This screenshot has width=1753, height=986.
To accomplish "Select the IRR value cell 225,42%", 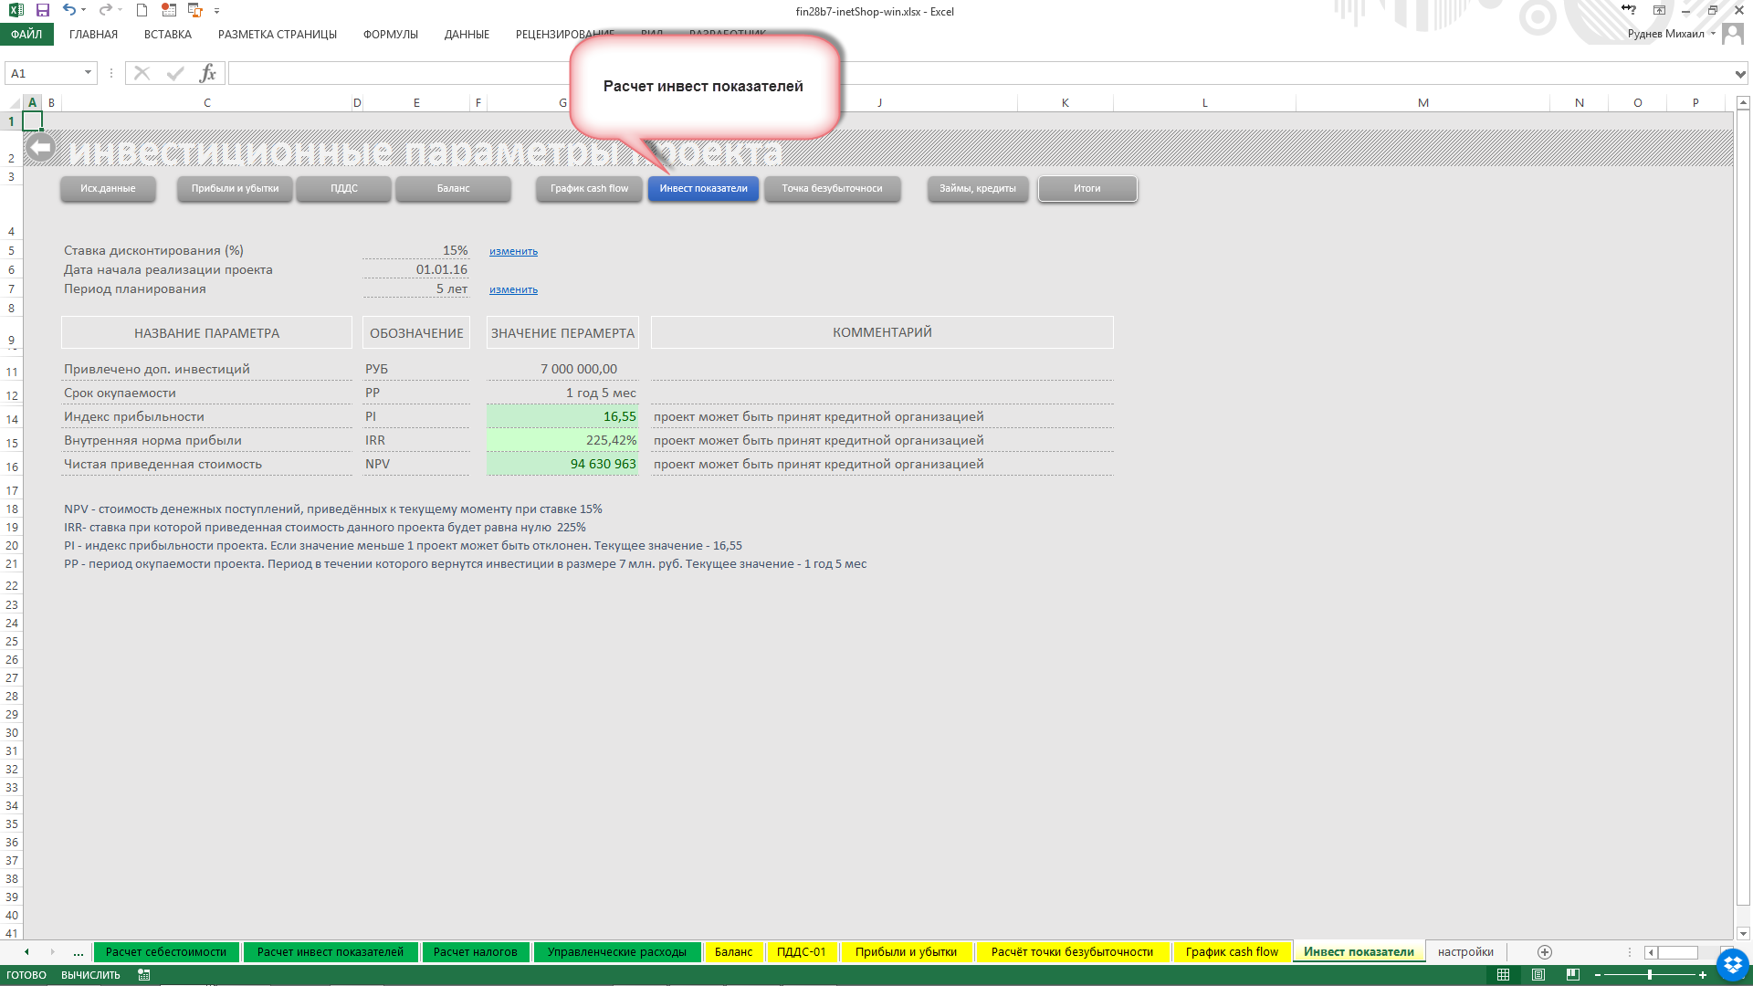I will coord(562,440).
